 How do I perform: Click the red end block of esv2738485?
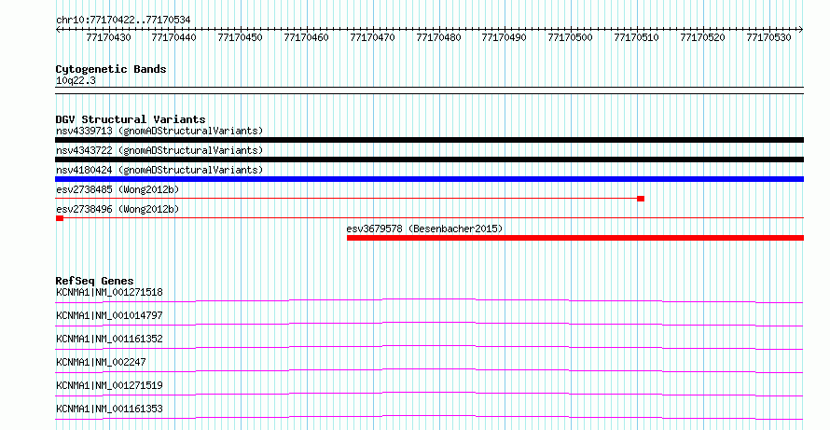(641, 199)
